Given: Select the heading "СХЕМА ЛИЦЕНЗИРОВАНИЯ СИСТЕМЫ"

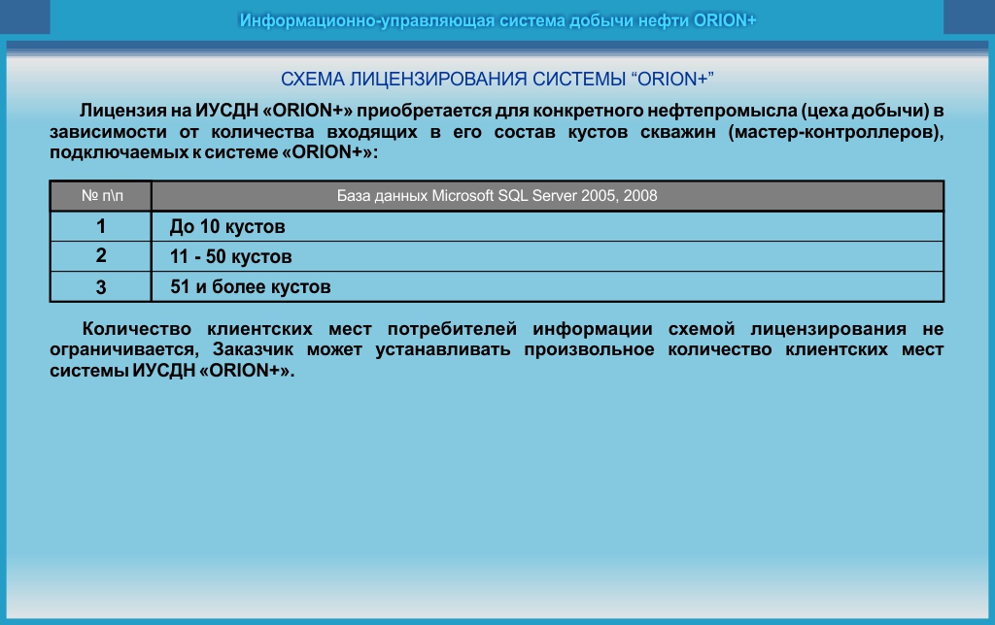Looking at the screenshot, I should [x=497, y=78].
